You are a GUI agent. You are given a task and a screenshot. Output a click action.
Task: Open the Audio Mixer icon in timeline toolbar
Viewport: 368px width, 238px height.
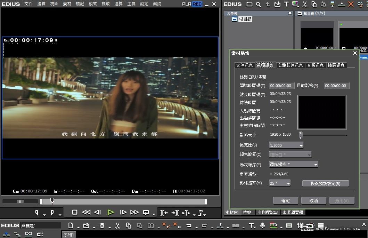pyautogui.click(x=300, y=226)
